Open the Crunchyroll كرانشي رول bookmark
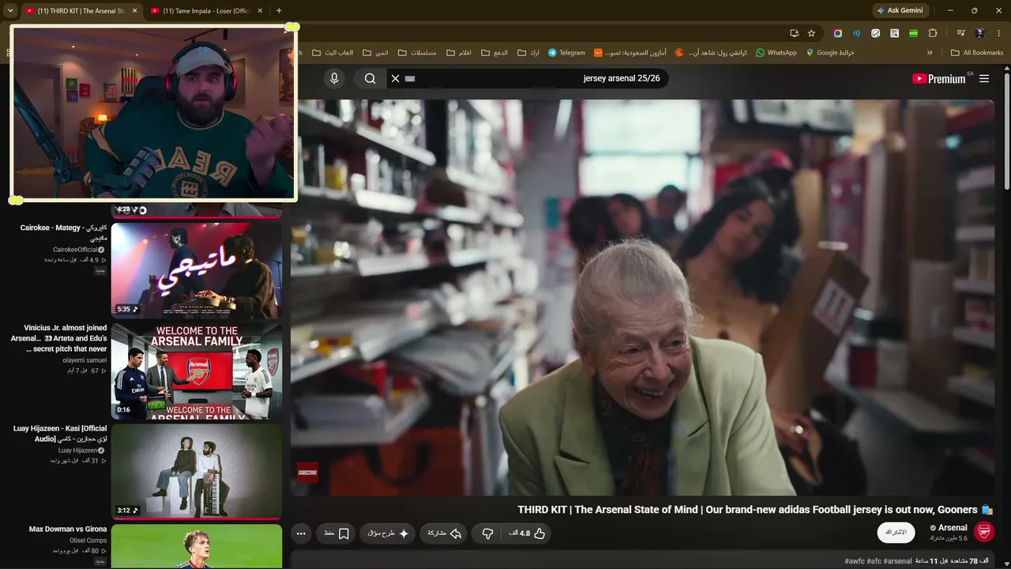1011x569 pixels. 711,53
